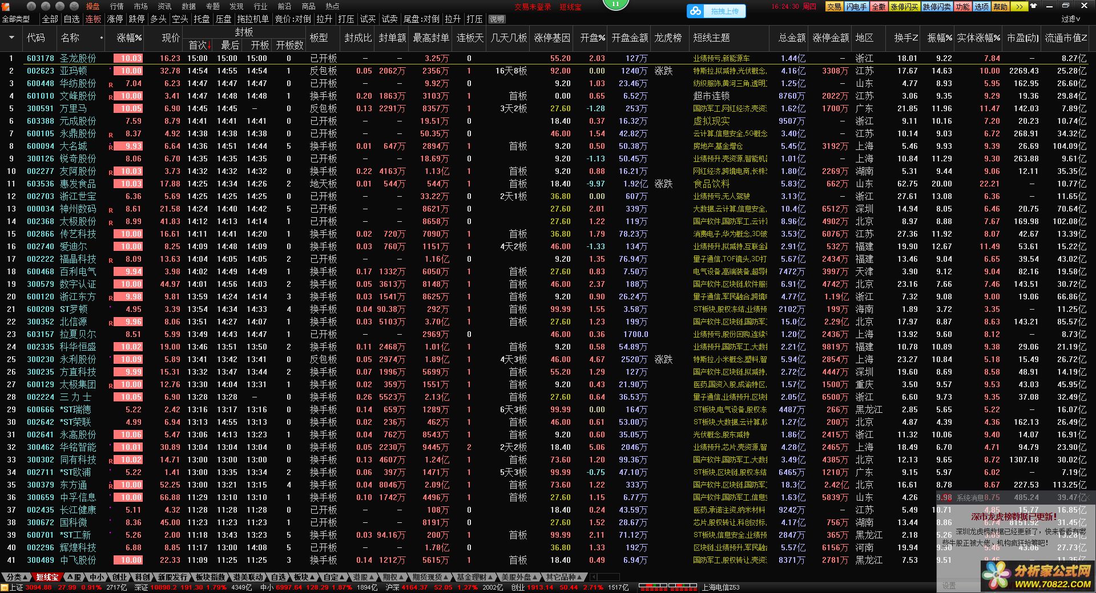Click stock code 603178
The image size is (1096, 593).
click(x=41, y=58)
